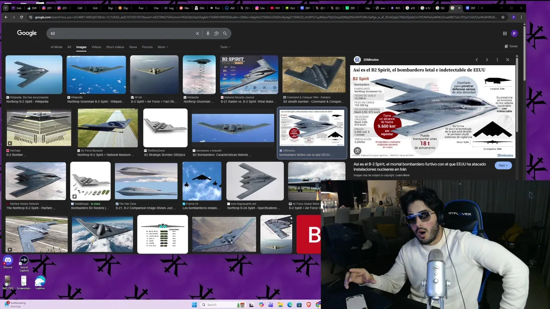Open Microsoft Edge from the taskbar

290,305
